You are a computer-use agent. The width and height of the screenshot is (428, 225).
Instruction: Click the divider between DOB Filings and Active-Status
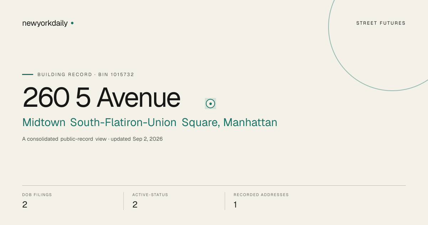[x=123, y=201]
